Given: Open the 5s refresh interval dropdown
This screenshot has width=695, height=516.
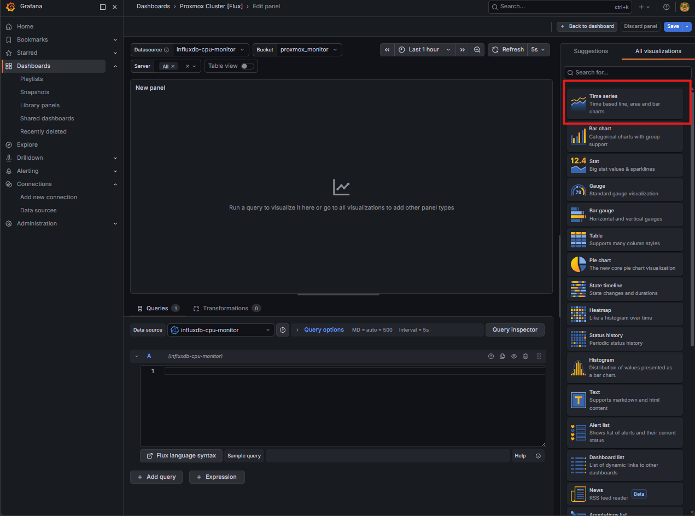Looking at the screenshot, I should (538, 50).
